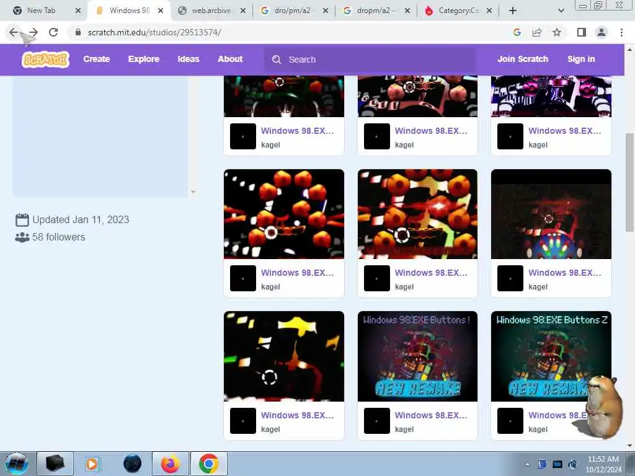This screenshot has width=635, height=476.
Task: Click the Google icon in address bar
Action: pyautogui.click(x=517, y=32)
